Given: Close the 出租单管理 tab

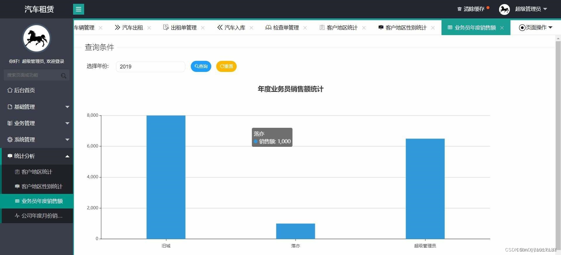Looking at the screenshot, I should tap(203, 28).
